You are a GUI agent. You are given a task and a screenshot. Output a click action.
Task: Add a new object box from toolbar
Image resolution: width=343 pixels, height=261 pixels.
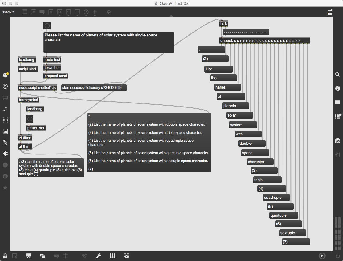[25, 12]
